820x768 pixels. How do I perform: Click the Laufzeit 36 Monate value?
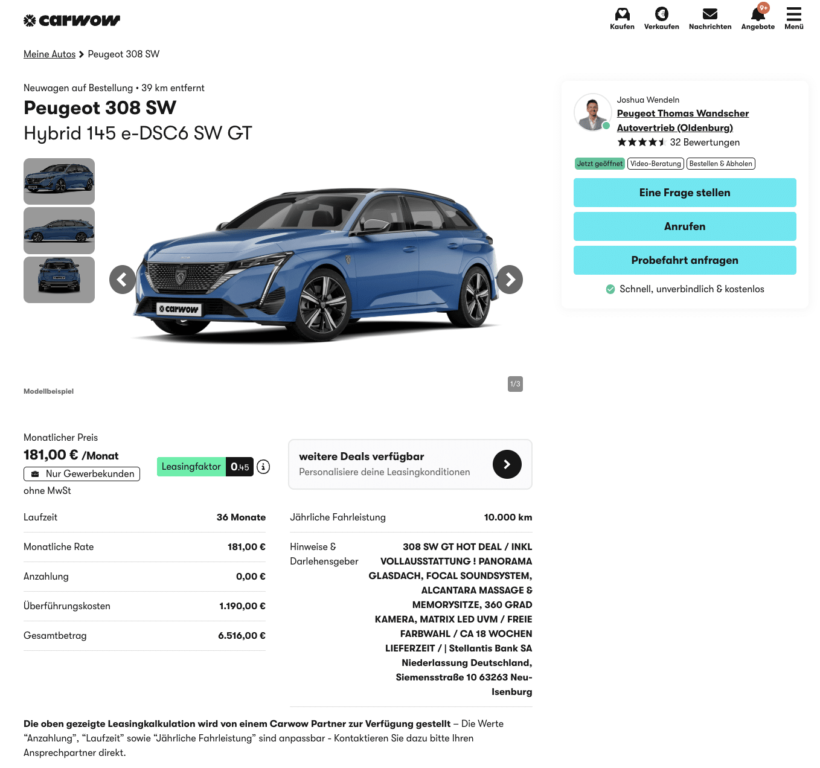241,517
